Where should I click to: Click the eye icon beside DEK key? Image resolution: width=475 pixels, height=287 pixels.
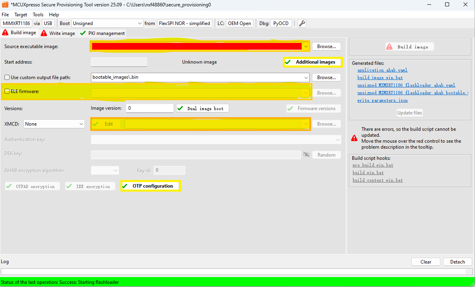pyautogui.click(x=306, y=155)
